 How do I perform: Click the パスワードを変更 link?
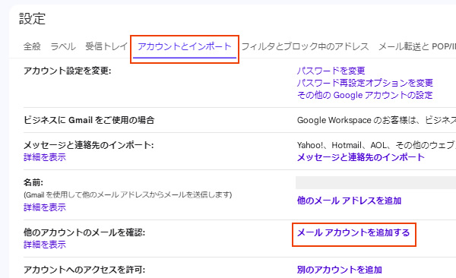tap(331, 71)
